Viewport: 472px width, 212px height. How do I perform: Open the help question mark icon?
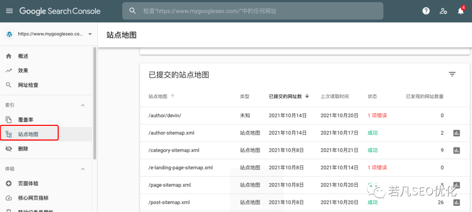click(x=426, y=11)
